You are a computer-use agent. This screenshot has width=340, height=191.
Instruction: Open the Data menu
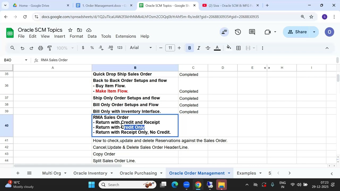(92, 36)
